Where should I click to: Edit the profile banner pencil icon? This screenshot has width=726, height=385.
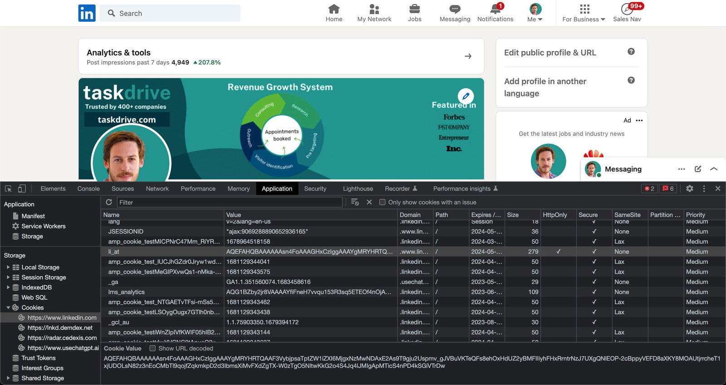tap(466, 96)
